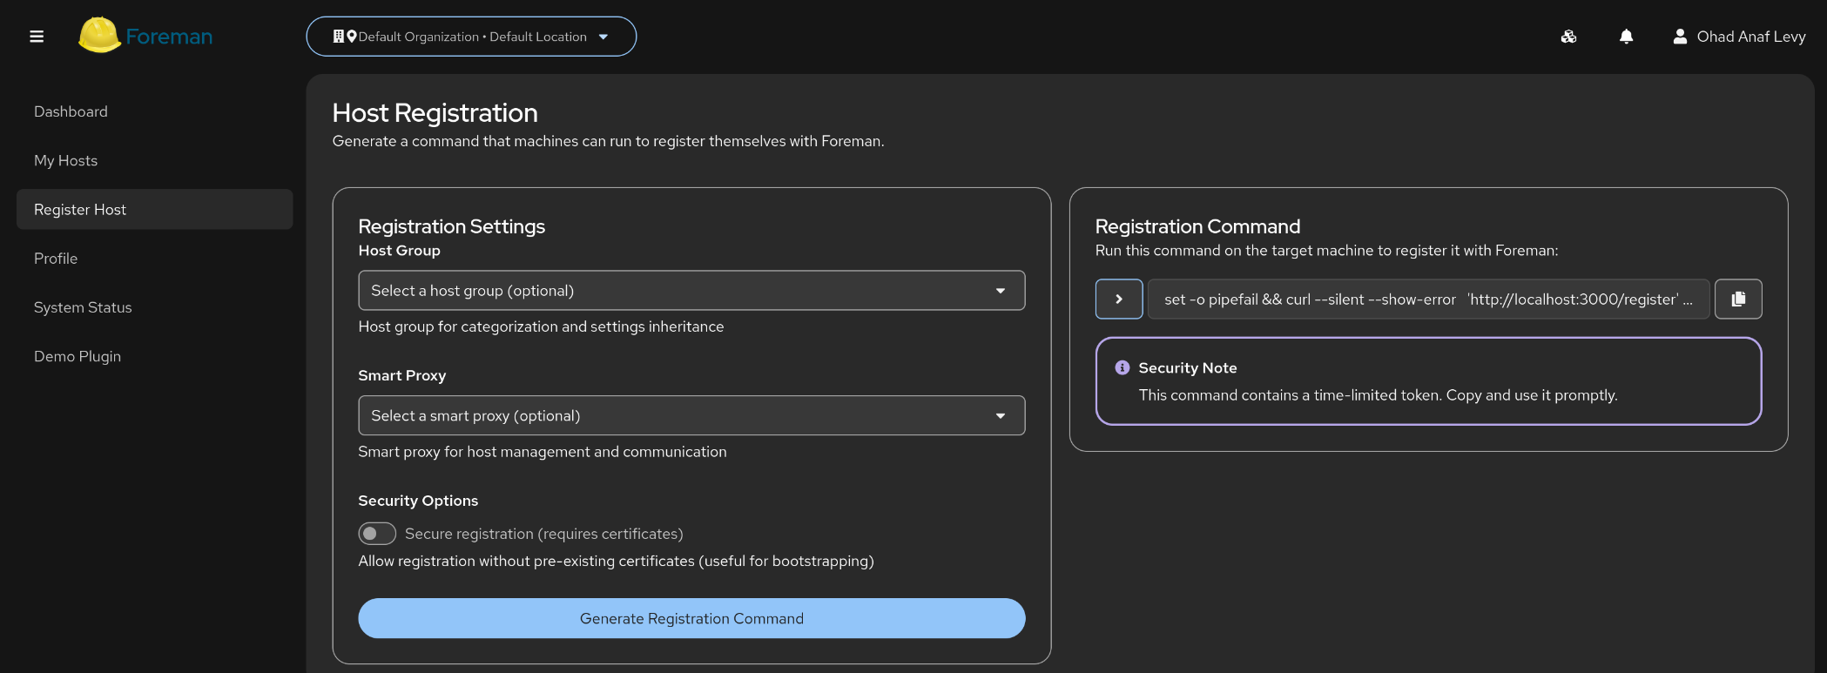The image size is (1827, 673).
Task: Open the notifications bell
Action: click(1626, 37)
